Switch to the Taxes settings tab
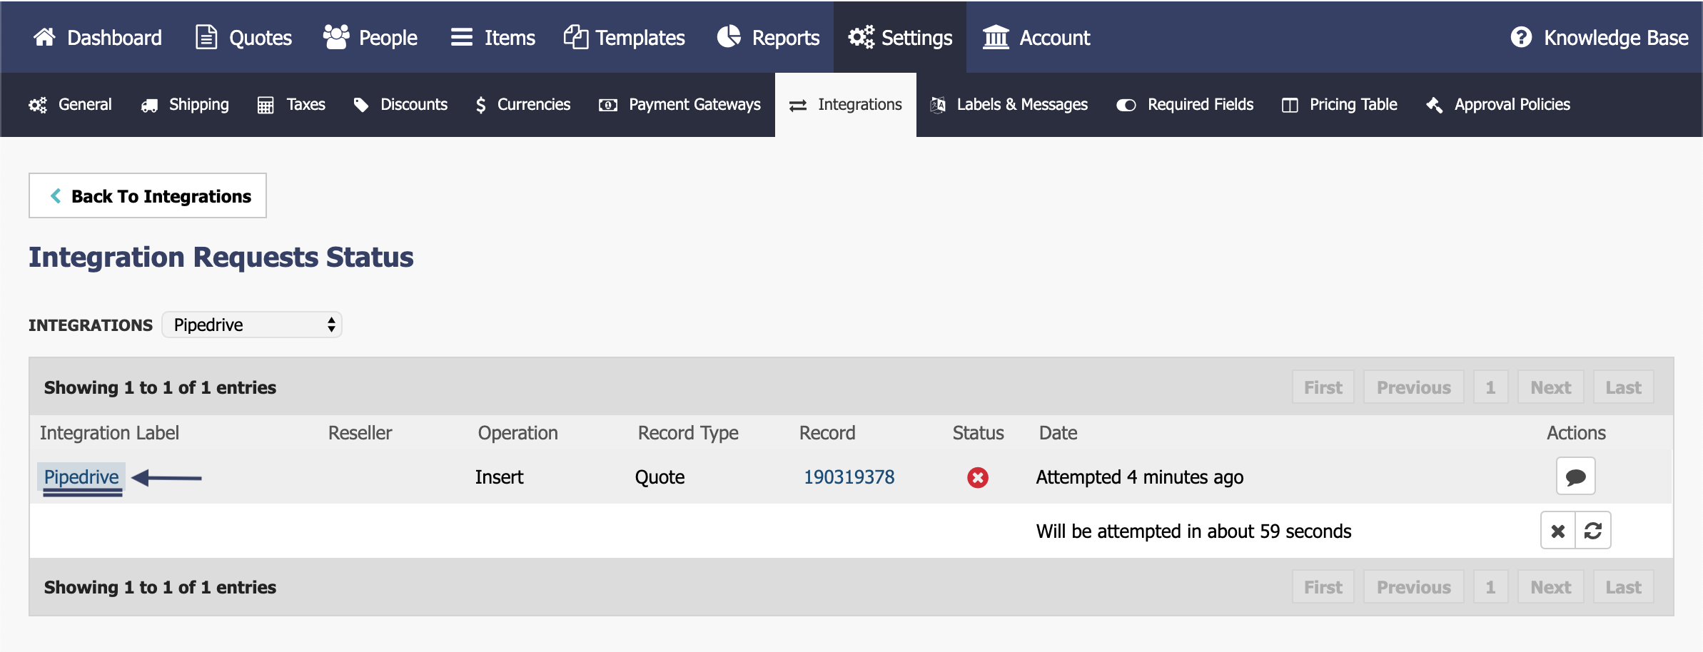Screen dimensions: 1703x652 coord(291,105)
